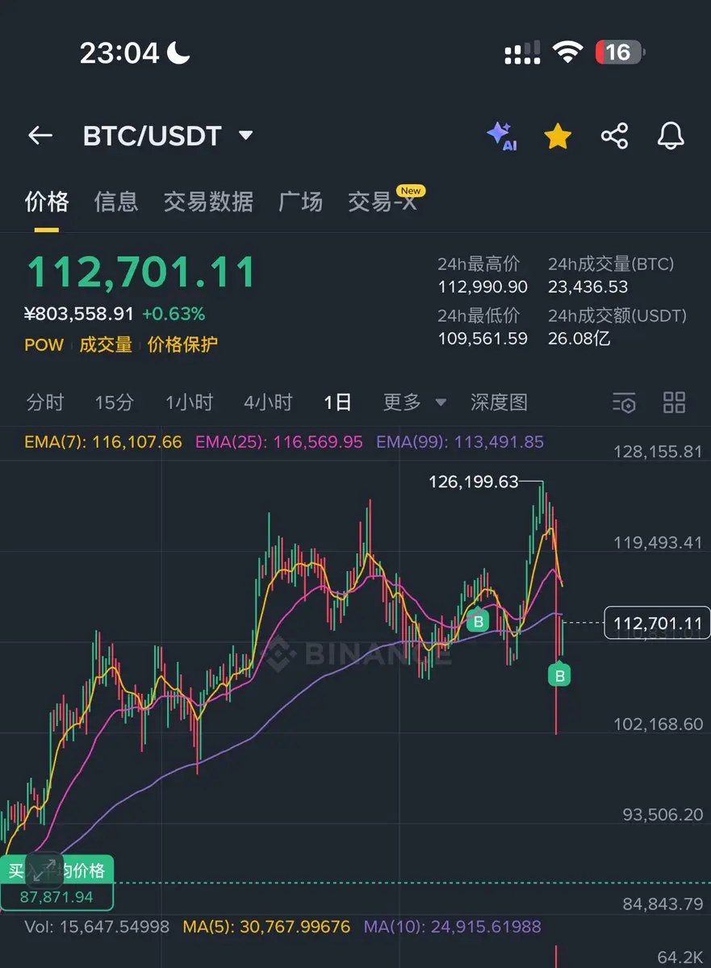Select the 15分 chart interval
This screenshot has width=711, height=968.
click(x=114, y=402)
